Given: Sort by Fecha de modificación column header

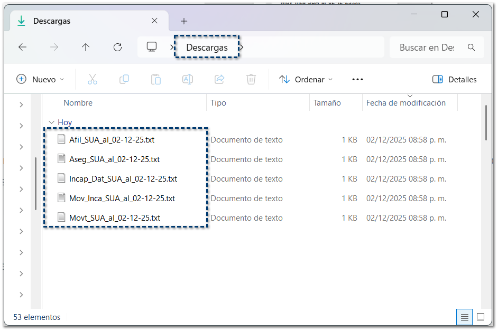Looking at the screenshot, I should coord(406,103).
